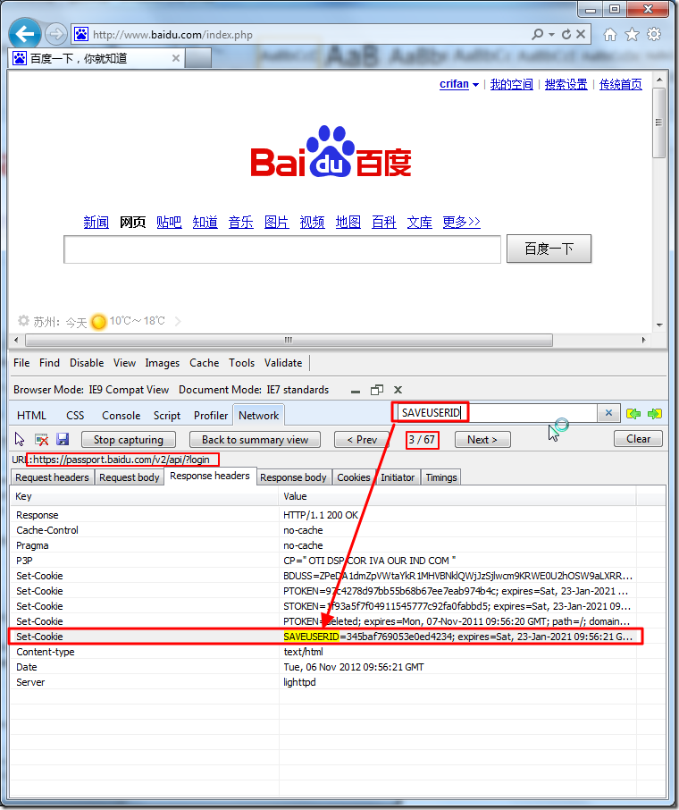Open the IE Tools gear icon

pos(654,35)
